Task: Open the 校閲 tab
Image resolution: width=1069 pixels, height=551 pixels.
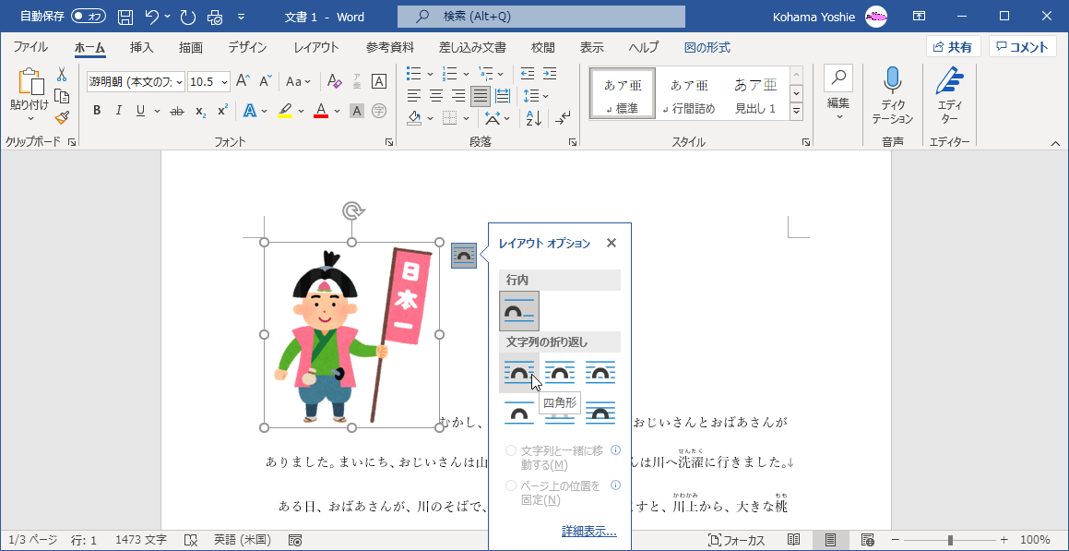Action: tap(542, 47)
